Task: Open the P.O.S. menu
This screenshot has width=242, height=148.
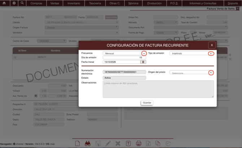Action: [x=174, y=3]
